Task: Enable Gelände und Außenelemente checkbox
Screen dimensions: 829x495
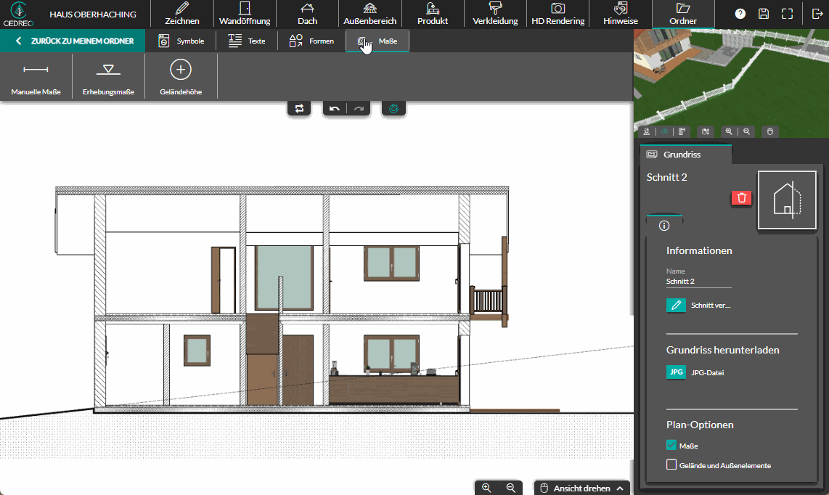Action: click(671, 465)
